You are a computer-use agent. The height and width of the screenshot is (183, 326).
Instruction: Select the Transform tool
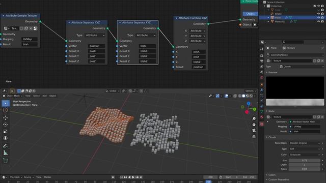6,138
